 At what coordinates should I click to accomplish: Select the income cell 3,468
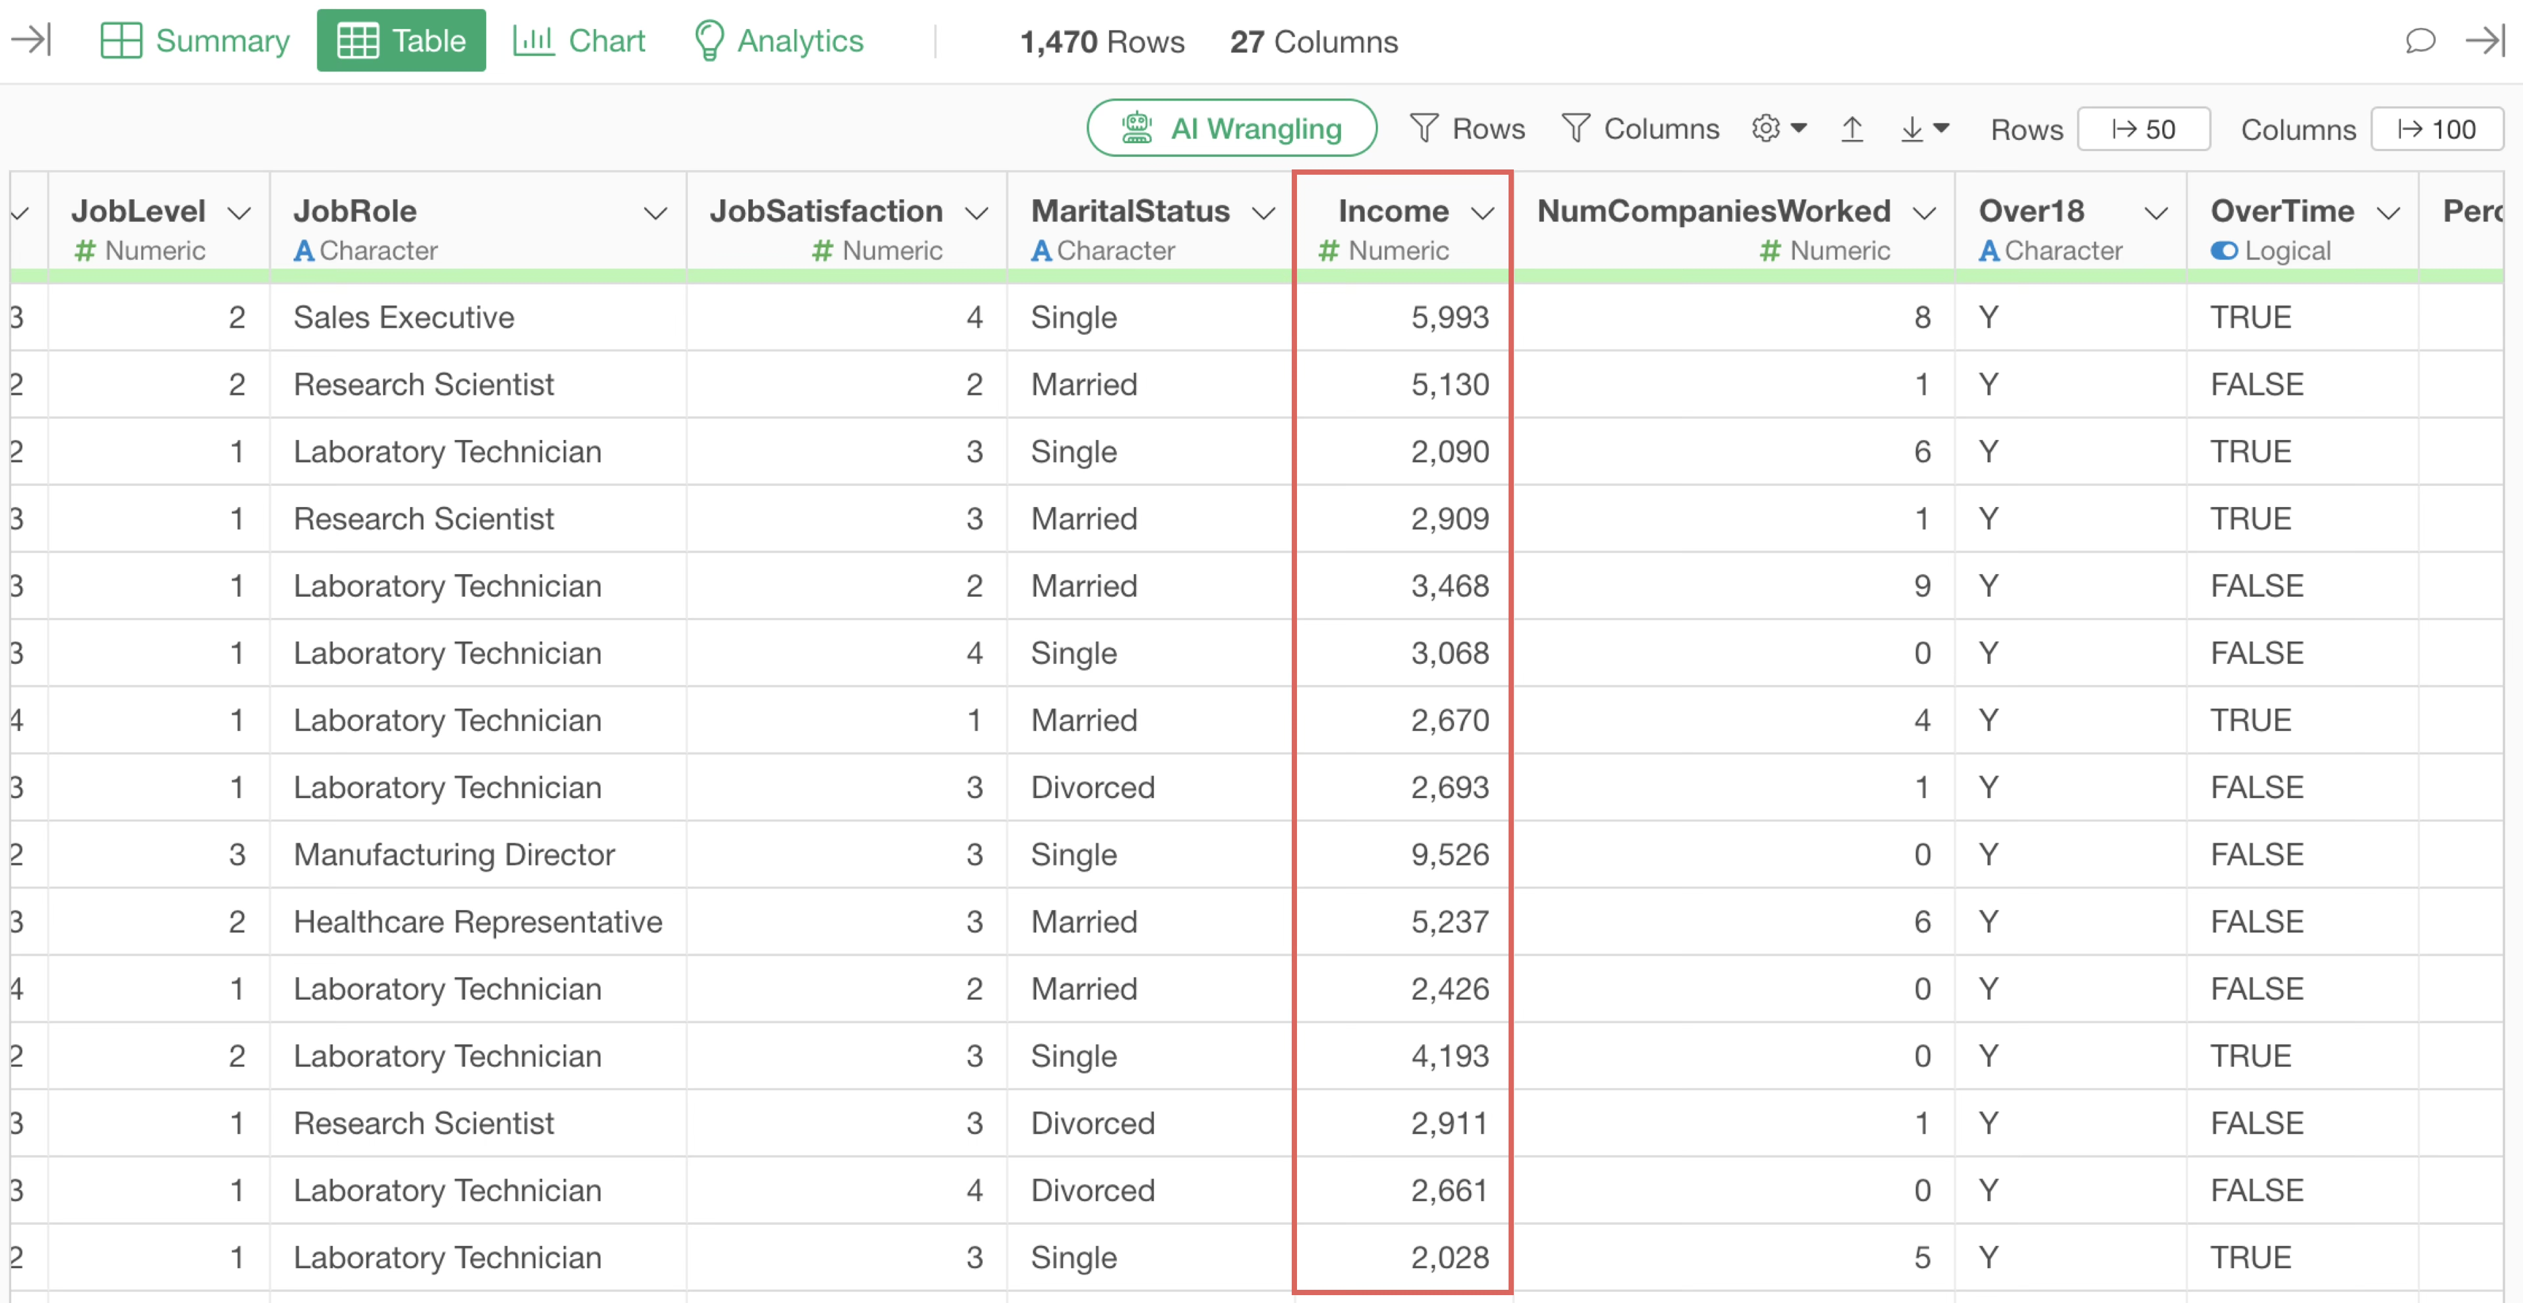coord(1403,585)
